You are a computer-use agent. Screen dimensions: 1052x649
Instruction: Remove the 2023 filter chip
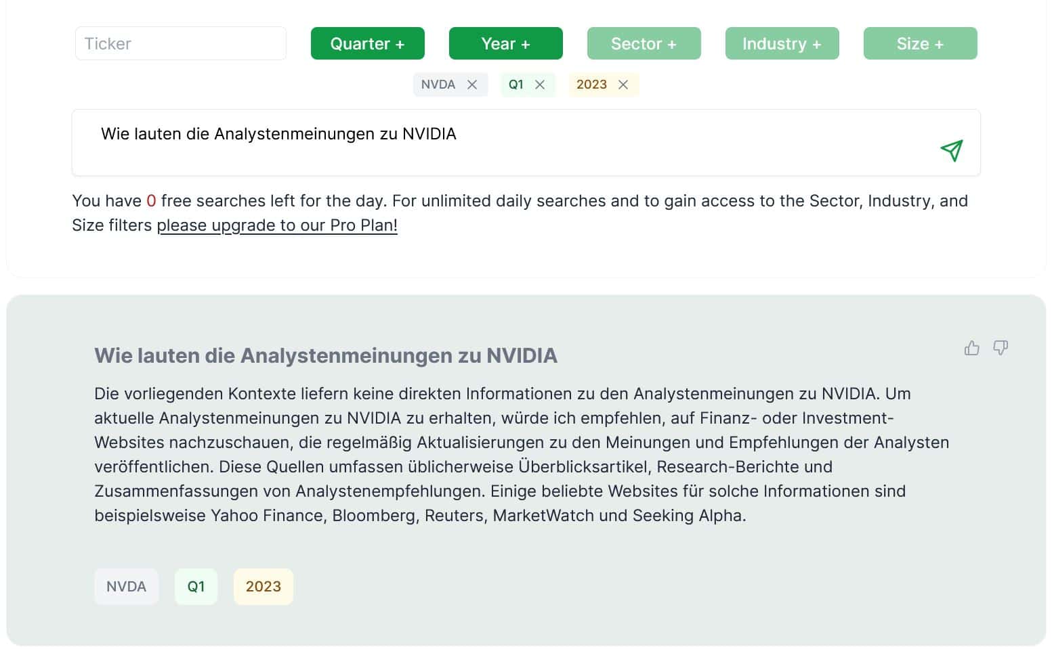point(623,85)
